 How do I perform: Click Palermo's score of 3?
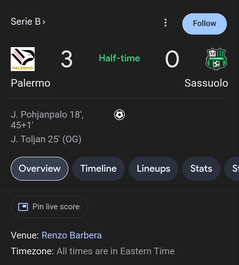[x=67, y=59]
